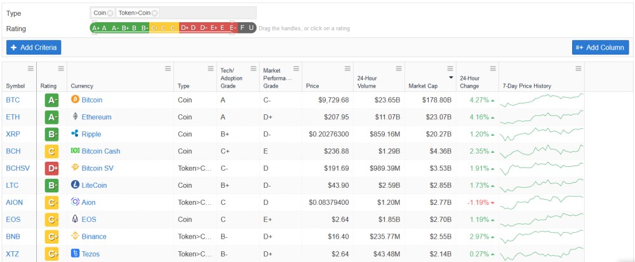
Task: Click Bitcoin Cash's C rating badge
Action: pyautogui.click(x=52, y=151)
